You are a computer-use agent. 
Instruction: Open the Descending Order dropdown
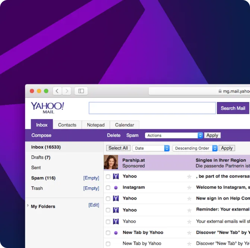pyautogui.click(x=195, y=148)
